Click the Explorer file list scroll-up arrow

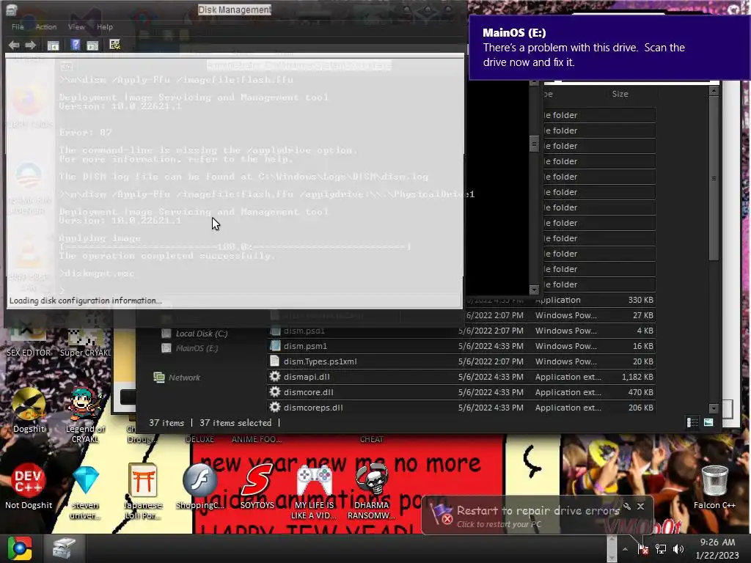pos(714,90)
